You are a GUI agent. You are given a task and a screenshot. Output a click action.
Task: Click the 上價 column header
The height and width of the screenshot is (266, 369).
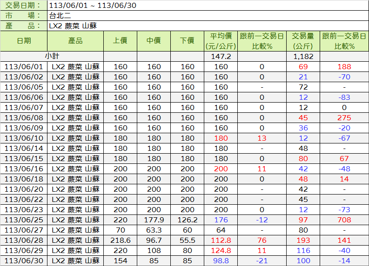(120, 41)
